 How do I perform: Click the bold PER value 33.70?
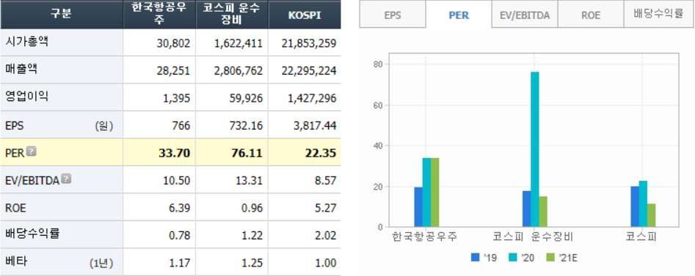pyautogui.click(x=175, y=153)
